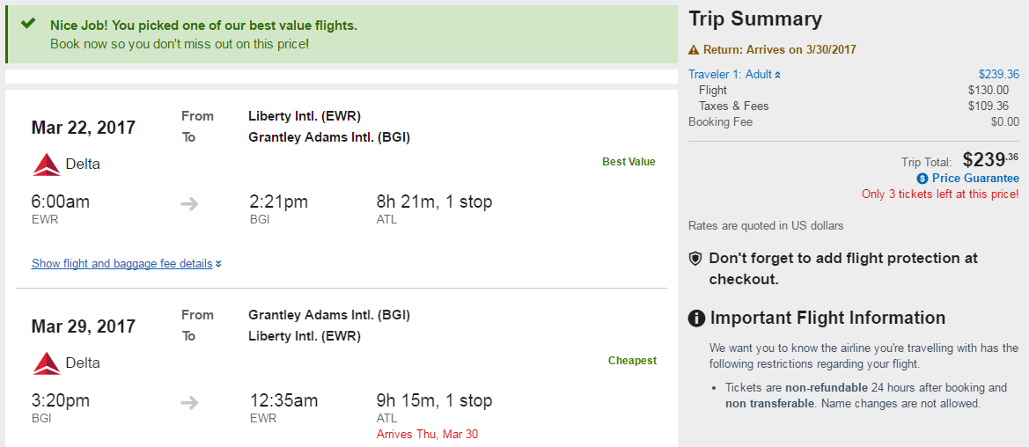This screenshot has width=1029, height=447.
Task: Click the Best Value label
Action: (628, 162)
